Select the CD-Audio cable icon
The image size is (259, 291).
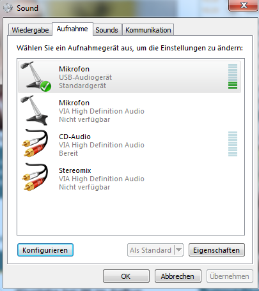click(x=35, y=143)
